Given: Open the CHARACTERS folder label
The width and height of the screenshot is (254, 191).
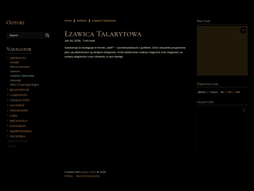Looking at the screenshot, I should [x=20, y=100].
